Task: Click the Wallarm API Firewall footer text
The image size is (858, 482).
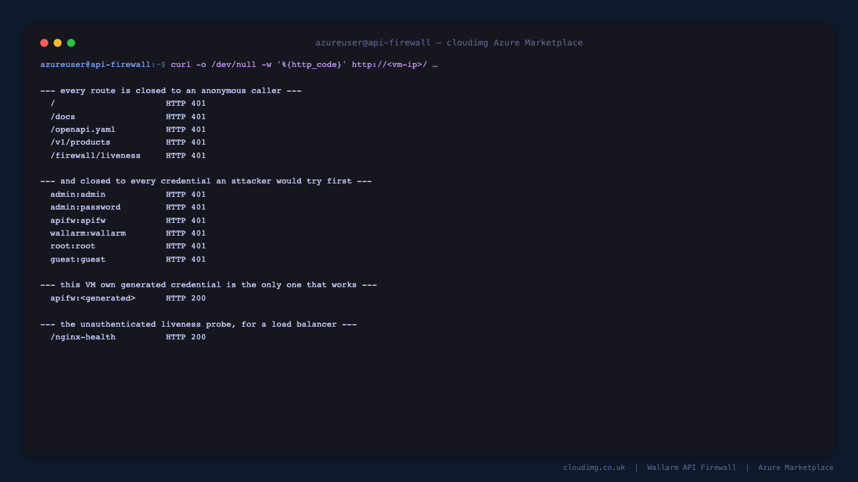Action: 692,467
